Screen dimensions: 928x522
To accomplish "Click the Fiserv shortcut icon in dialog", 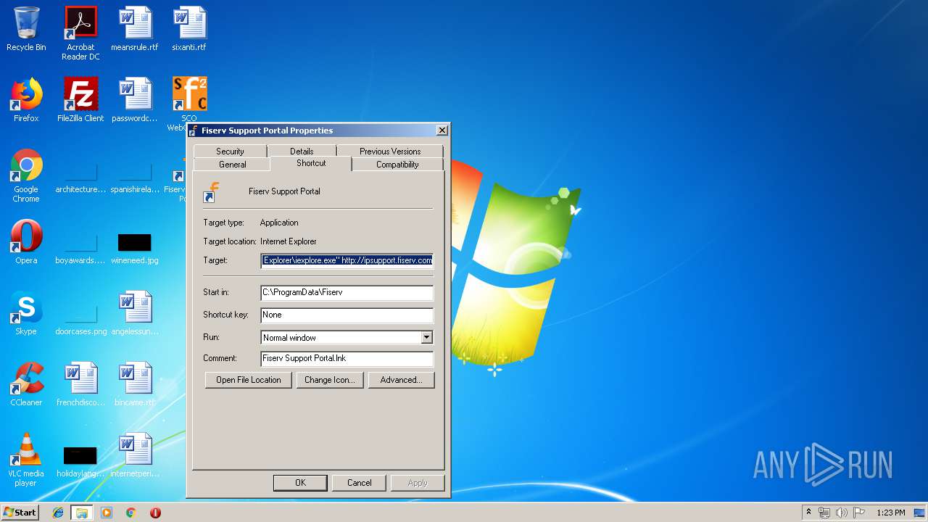I will click(212, 192).
